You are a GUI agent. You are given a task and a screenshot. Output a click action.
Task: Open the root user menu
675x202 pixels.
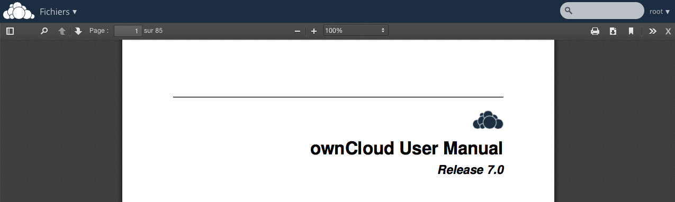coord(660,11)
